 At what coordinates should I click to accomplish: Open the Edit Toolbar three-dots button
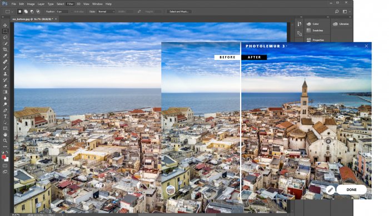(5, 147)
